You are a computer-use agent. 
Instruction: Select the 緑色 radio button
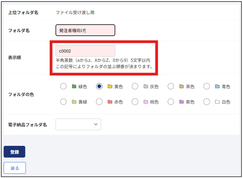[63, 86]
